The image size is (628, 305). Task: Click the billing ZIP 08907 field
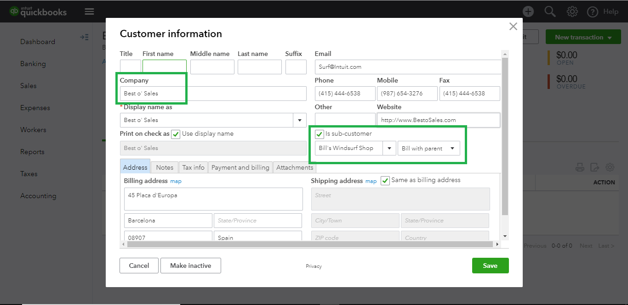point(168,236)
